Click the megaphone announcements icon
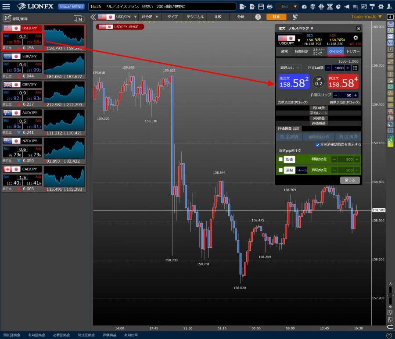 [347, 7]
